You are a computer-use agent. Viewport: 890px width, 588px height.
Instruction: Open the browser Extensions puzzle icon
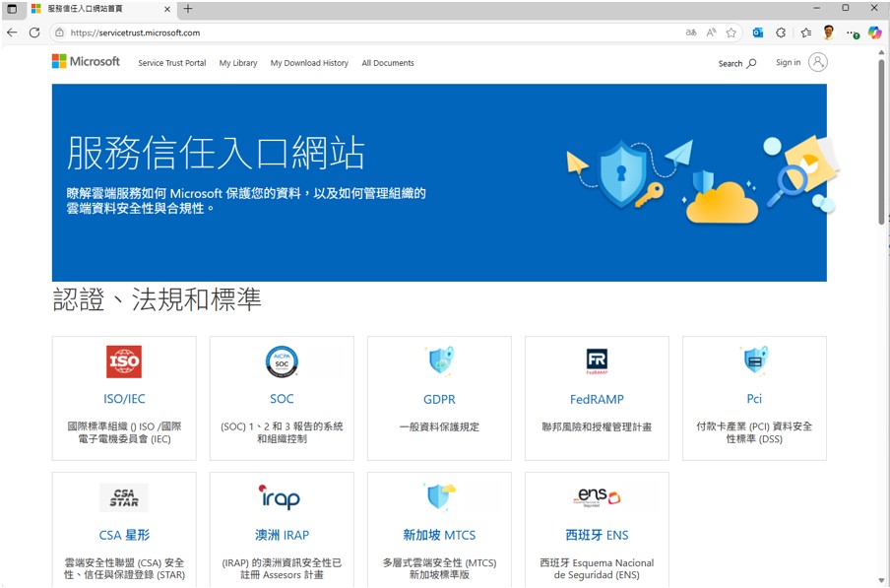pos(782,33)
